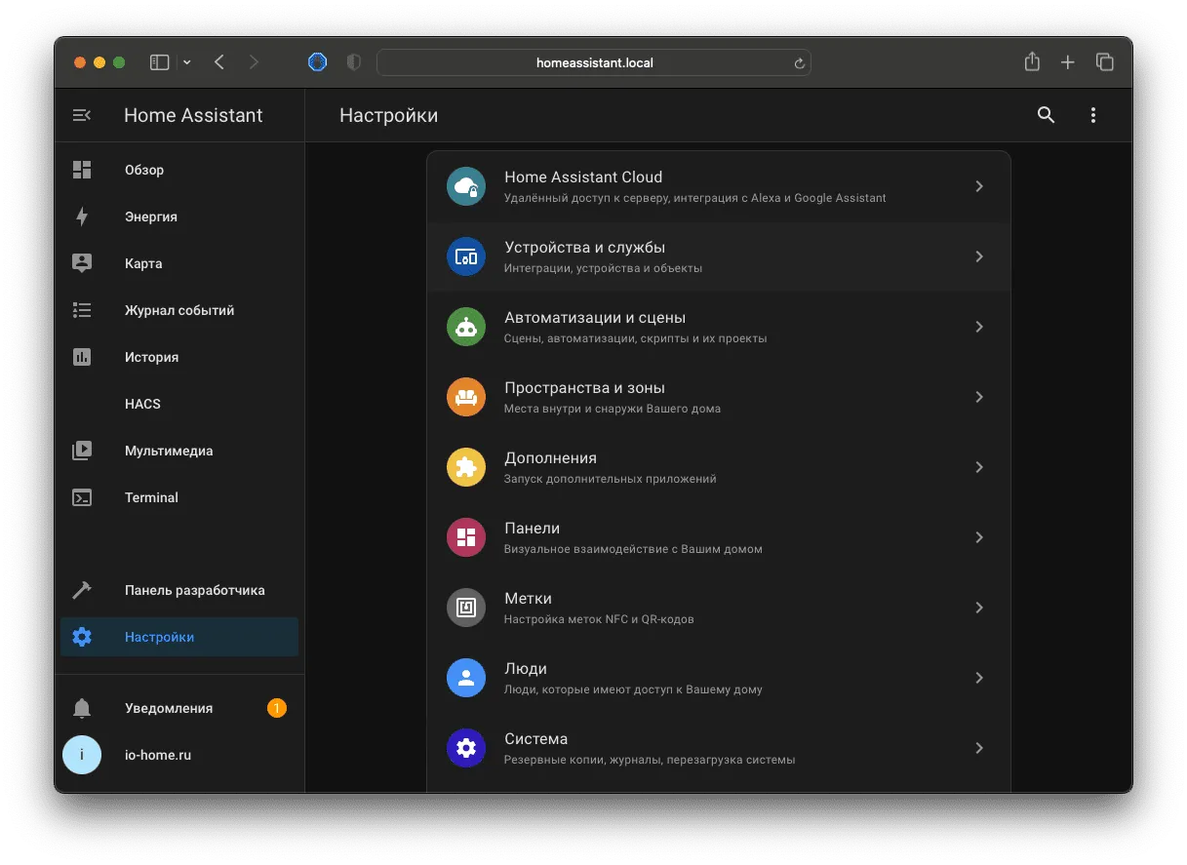Click the orange notification count badge
Image resolution: width=1187 pixels, height=865 pixels.
click(277, 708)
